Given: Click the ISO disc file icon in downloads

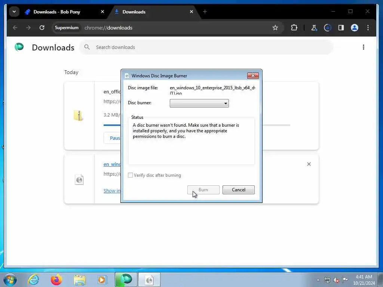Looking at the screenshot, I should pos(79,180).
